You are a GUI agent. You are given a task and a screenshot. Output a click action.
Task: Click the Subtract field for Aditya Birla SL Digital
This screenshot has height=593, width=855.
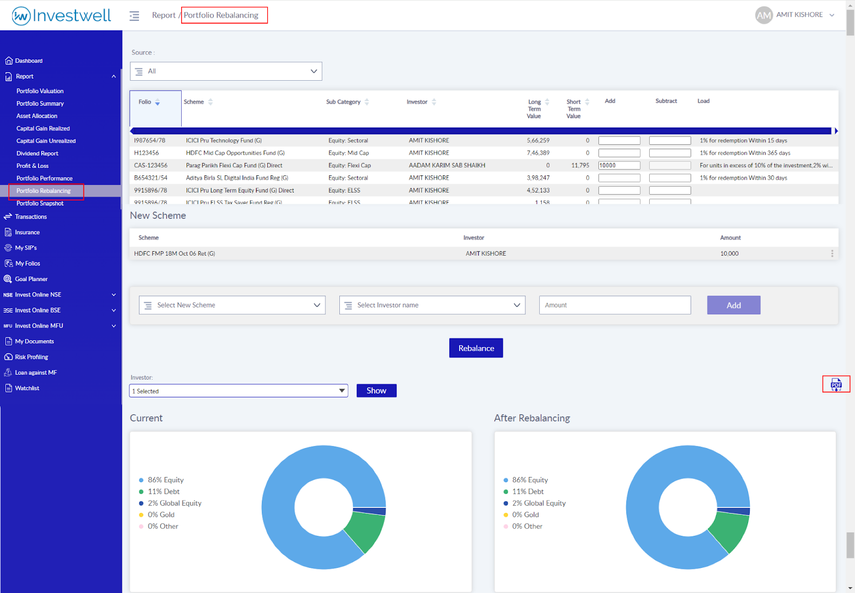point(670,178)
